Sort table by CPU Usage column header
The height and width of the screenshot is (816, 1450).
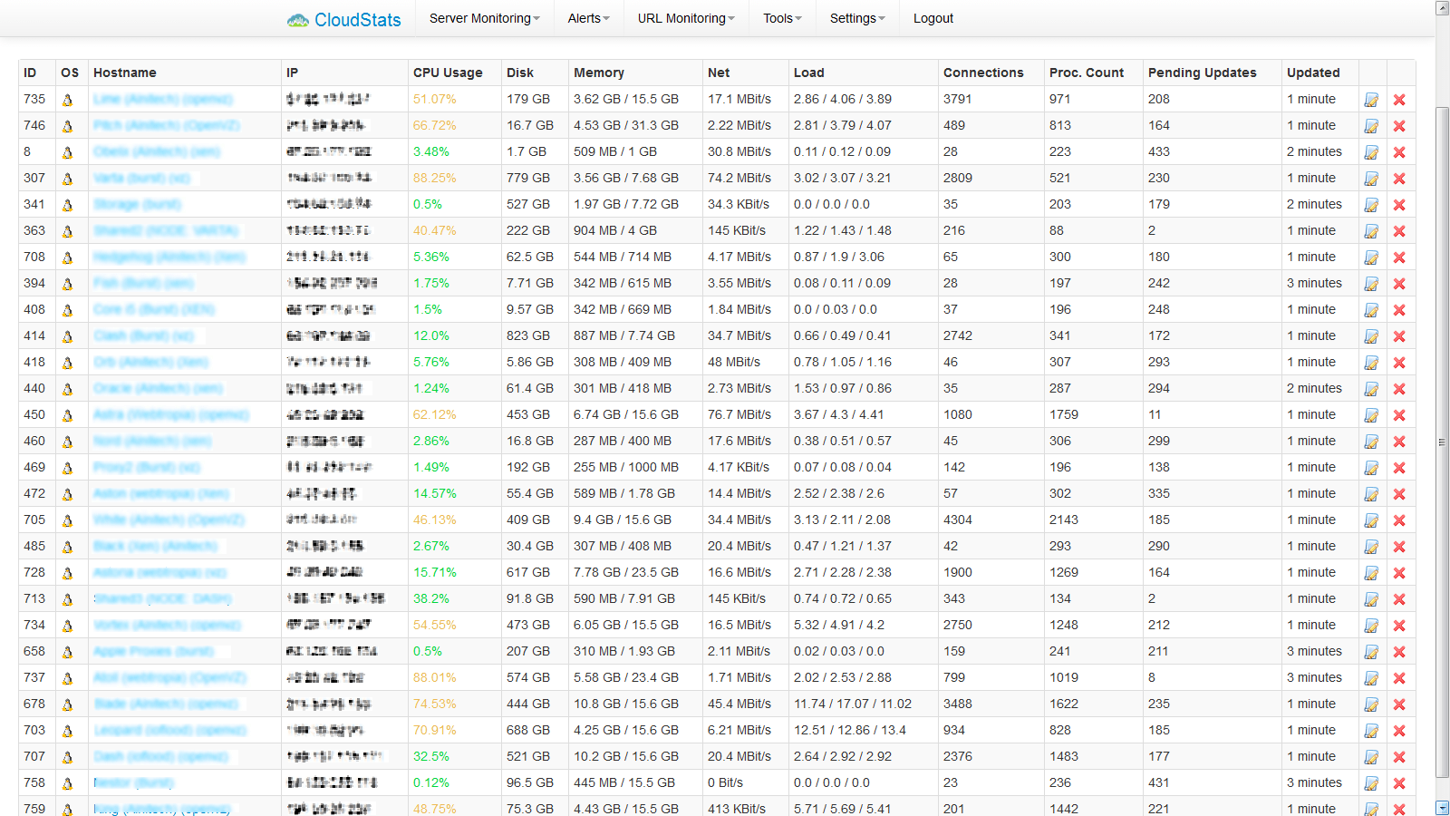[448, 73]
